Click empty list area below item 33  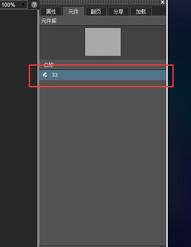point(102,162)
